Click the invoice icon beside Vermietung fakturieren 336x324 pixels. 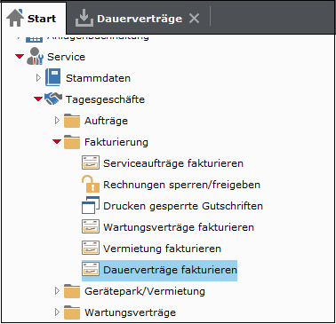[x=91, y=248]
